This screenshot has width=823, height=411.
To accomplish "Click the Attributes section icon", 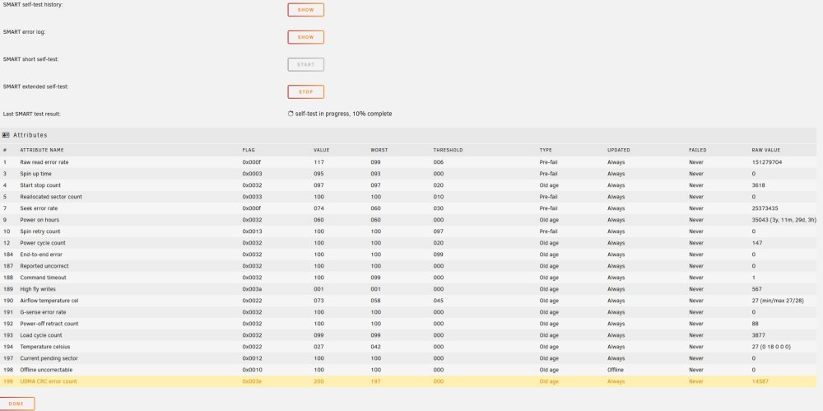I will click(7, 135).
